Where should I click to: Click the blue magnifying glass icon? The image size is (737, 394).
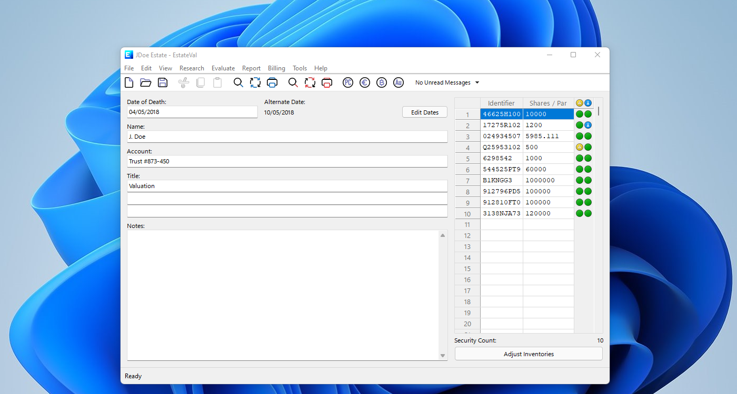click(238, 82)
